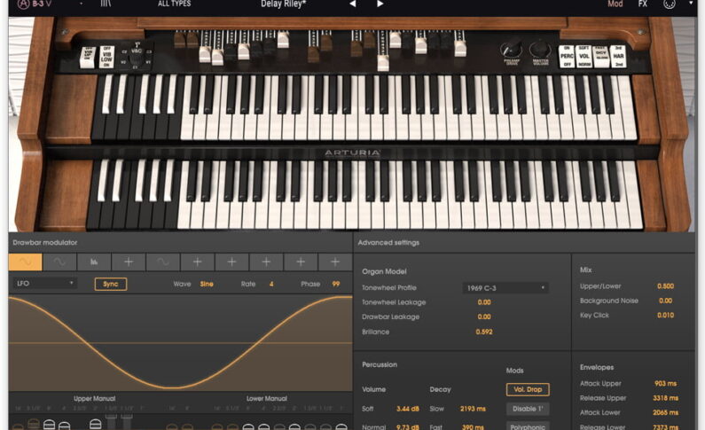Image resolution: width=705 pixels, height=430 pixels.
Task: Flip the percussion harmonic 3rd/2nd switch
Action: pos(618,56)
